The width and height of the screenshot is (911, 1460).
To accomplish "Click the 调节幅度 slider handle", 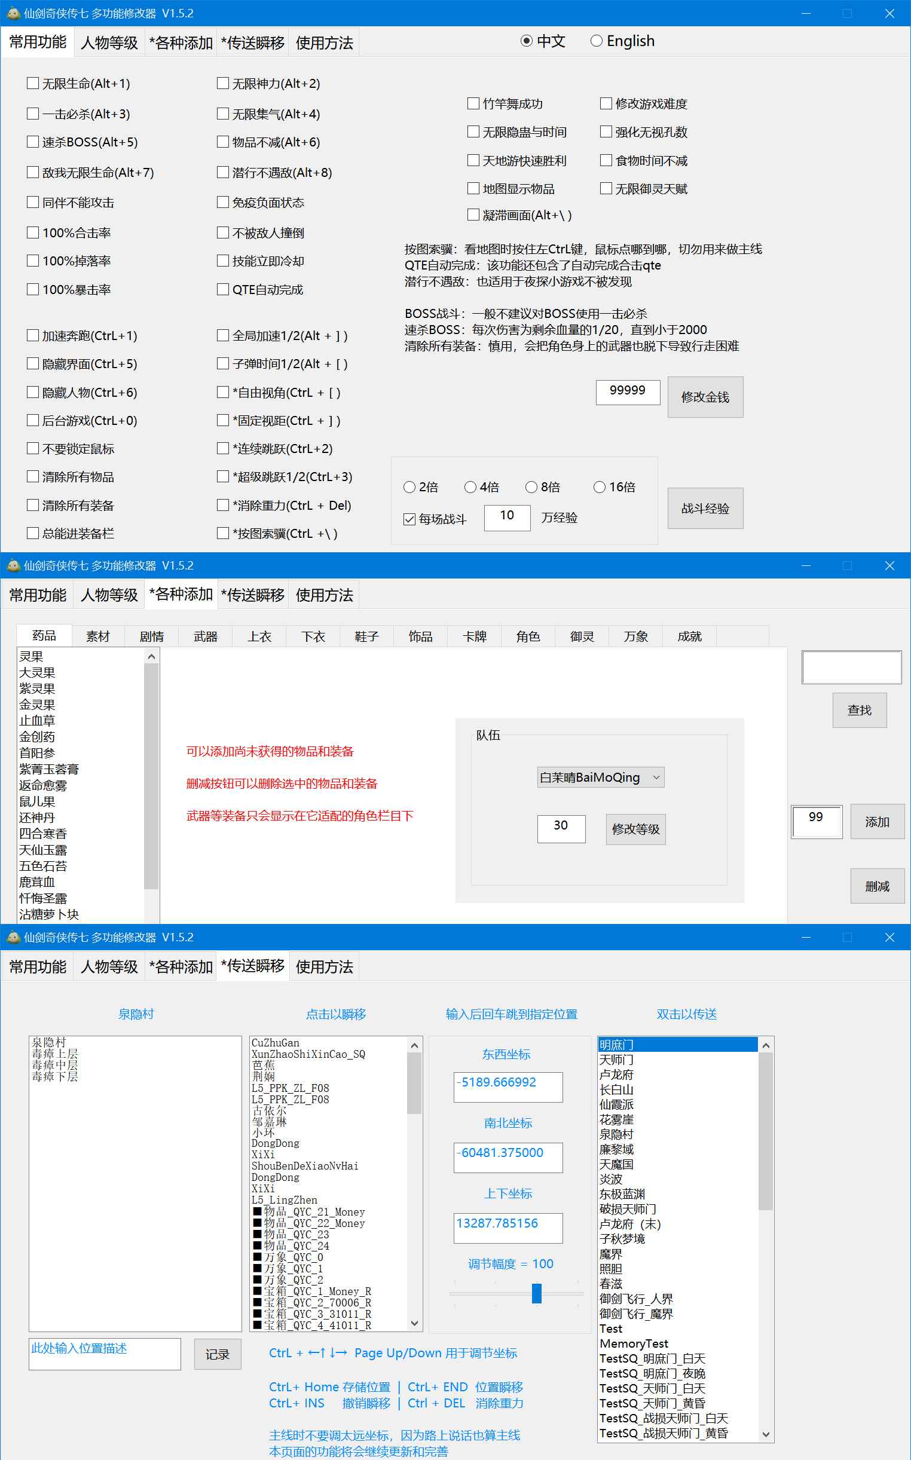I will [x=536, y=1293].
